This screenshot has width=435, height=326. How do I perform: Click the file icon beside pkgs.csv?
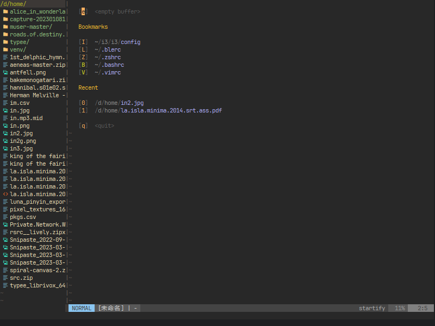[5, 217]
